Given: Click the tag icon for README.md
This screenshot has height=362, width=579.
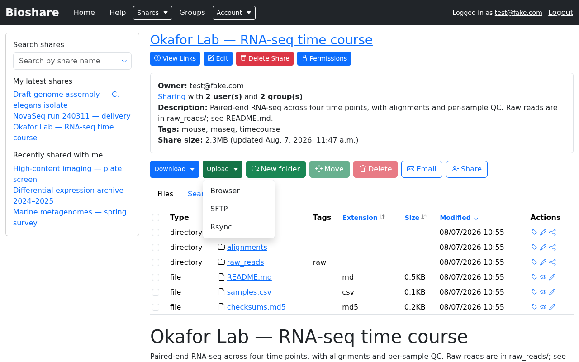Looking at the screenshot, I should [x=534, y=277].
